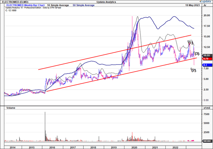
Task: Click the 2.50 price axis label
Action: (x=207, y=89)
